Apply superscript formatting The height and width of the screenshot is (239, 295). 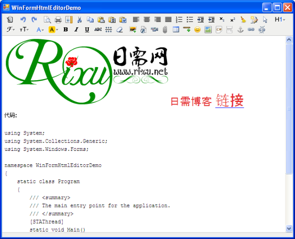pos(233,19)
